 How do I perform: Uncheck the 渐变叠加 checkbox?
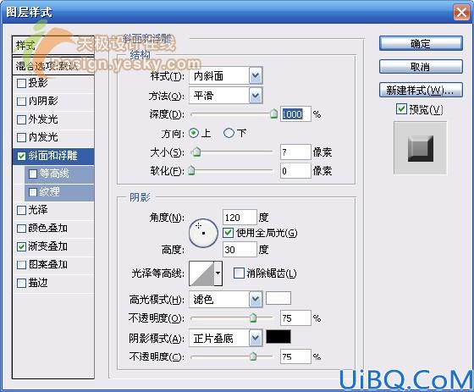(21, 246)
